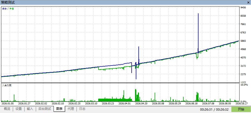Click the 2026.02.02 date label
The width and height of the screenshot is (251, 113).
coord(41,103)
